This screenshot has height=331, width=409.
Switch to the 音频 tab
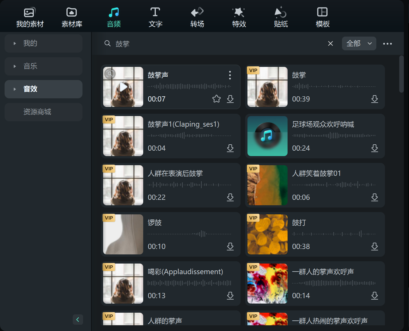point(114,17)
